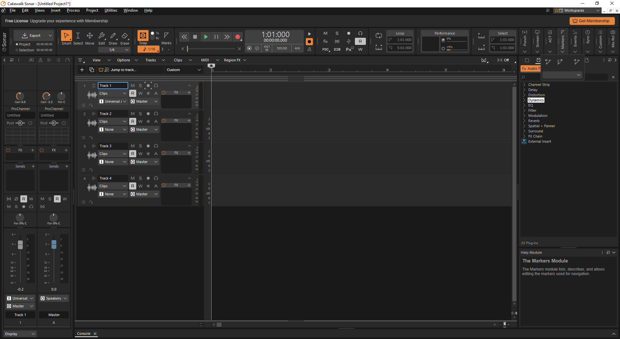The height and width of the screenshot is (339, 620).
Task: Choose the Select tool
Action: click(78, 38)
